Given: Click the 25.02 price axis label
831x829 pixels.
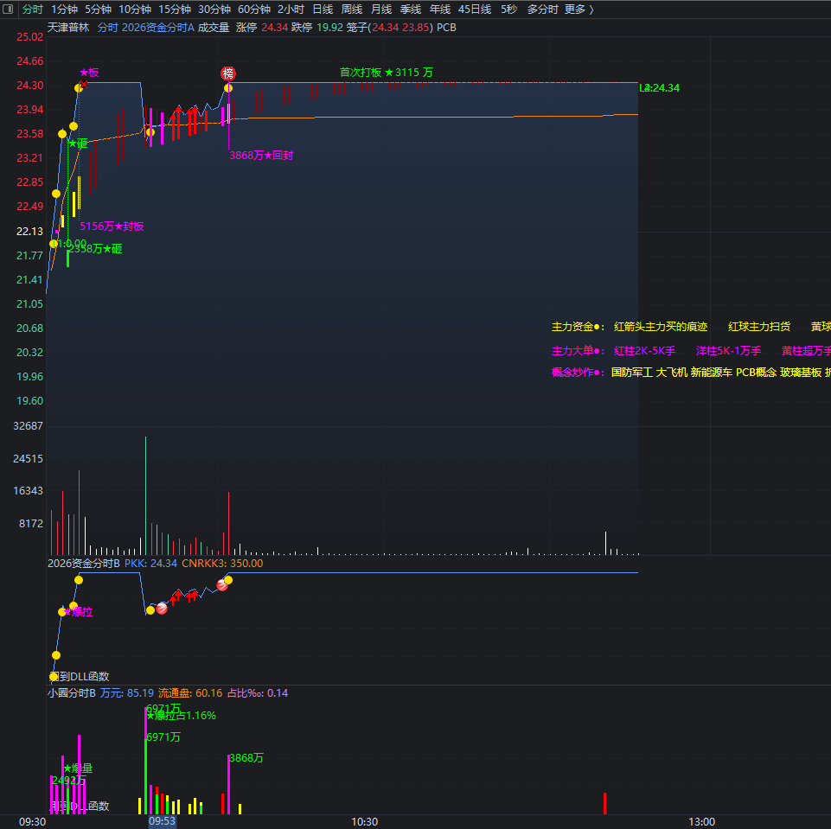Looking at the screenshot, I should click(x=29, y=36).
